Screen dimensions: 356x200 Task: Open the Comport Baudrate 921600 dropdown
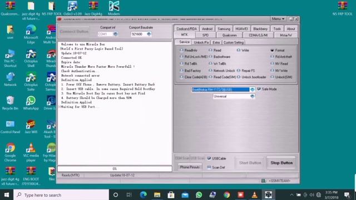click(x=149, y=34)
